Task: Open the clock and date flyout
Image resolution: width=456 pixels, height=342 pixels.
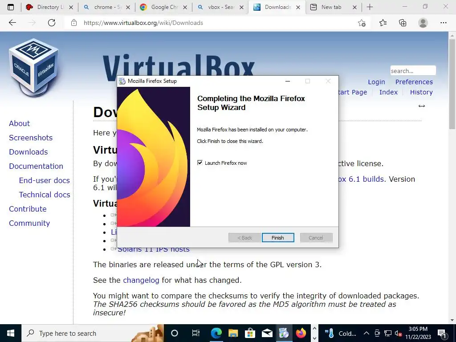Action: [x=418, y=333]
